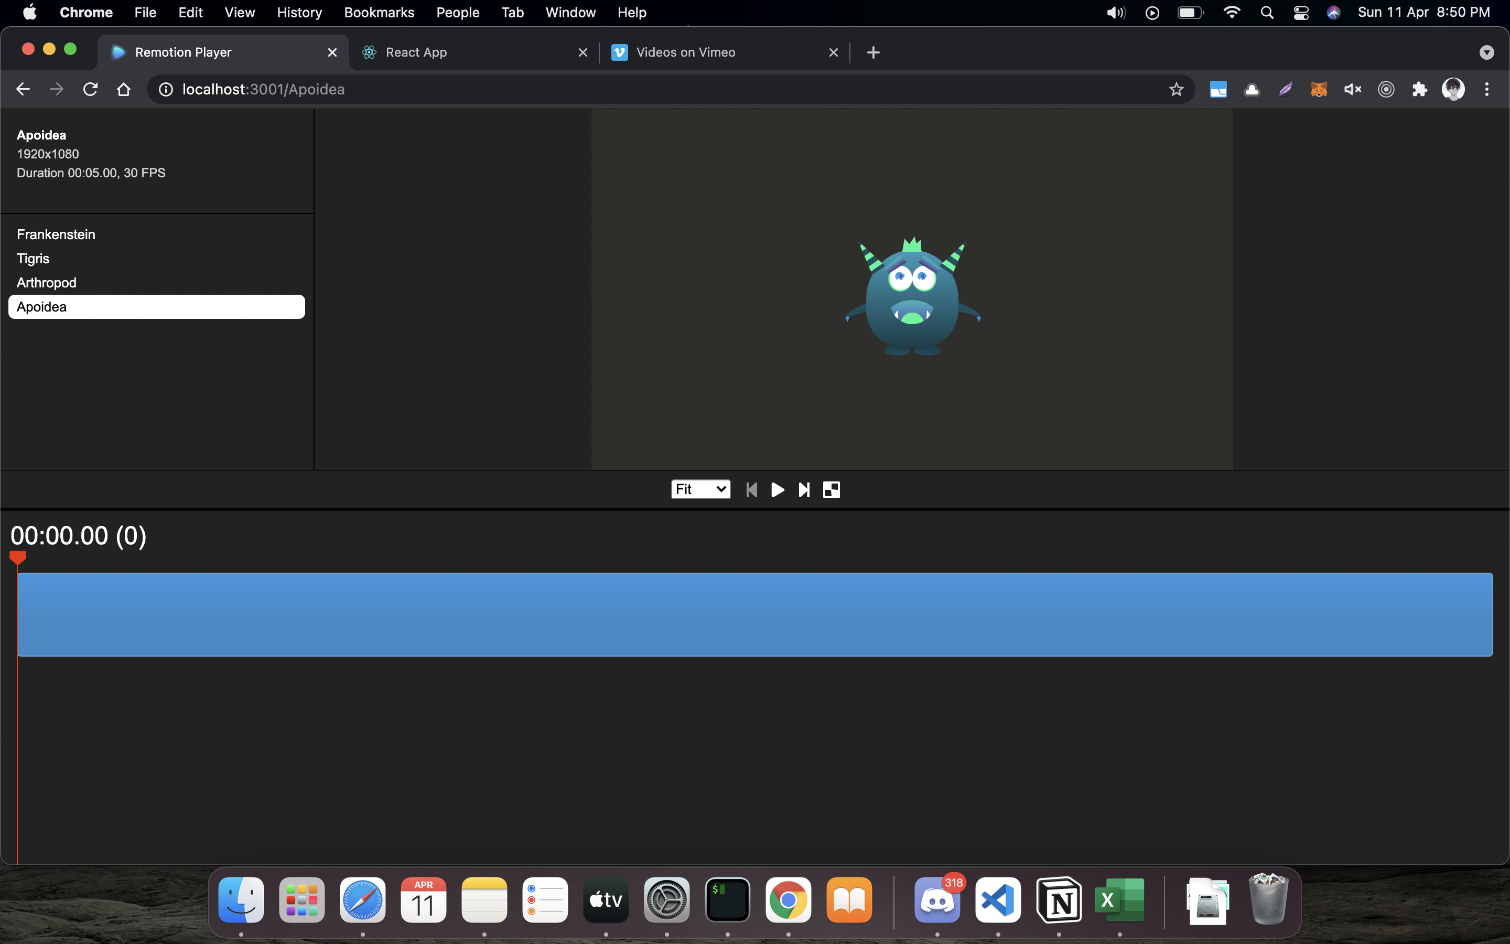Viewport: 1510px width, 944px height.
Task: Open the Chrome three-dot menu
Action: coord(1487,89)
